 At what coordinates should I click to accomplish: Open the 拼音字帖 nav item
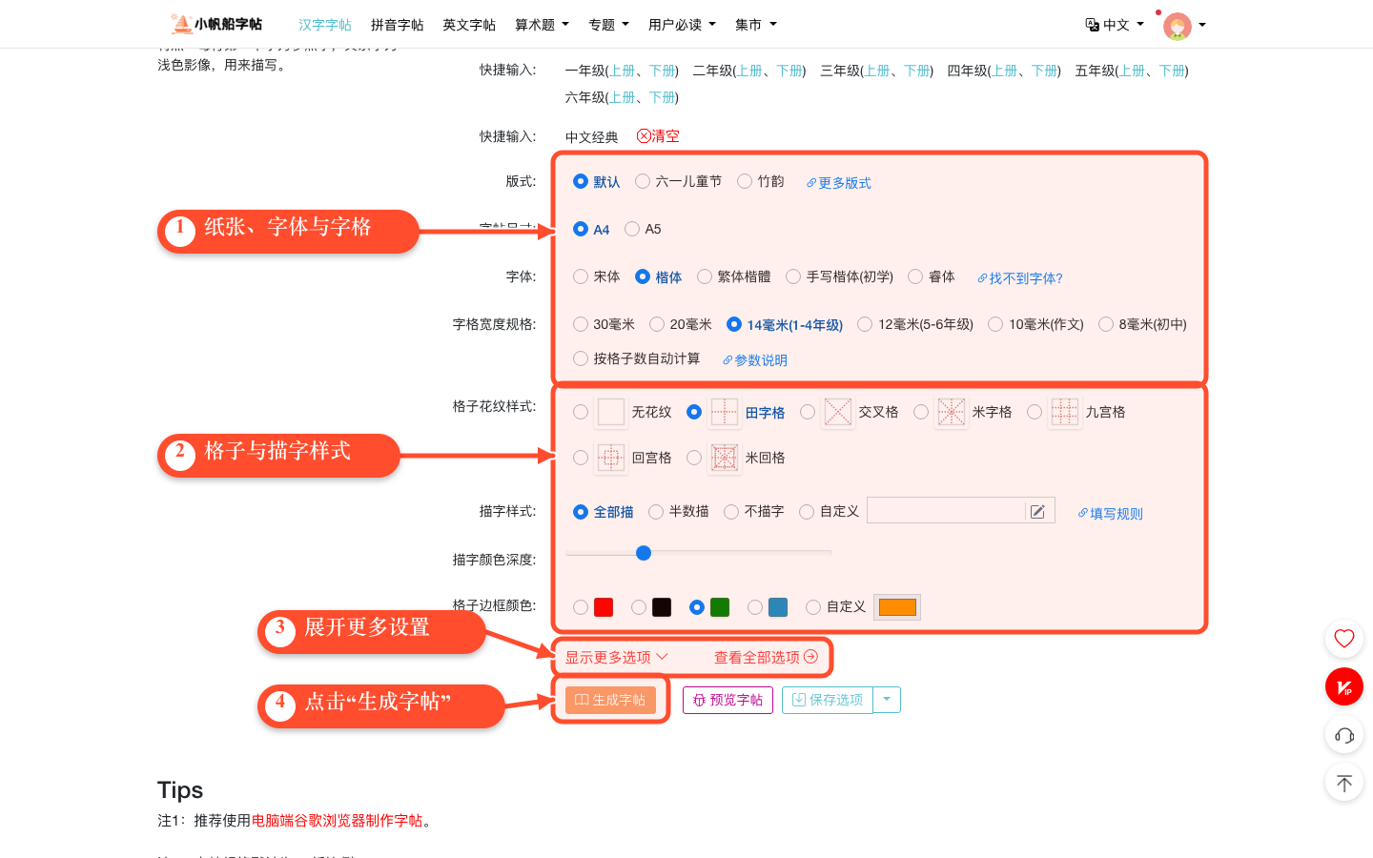click(397, 25)
